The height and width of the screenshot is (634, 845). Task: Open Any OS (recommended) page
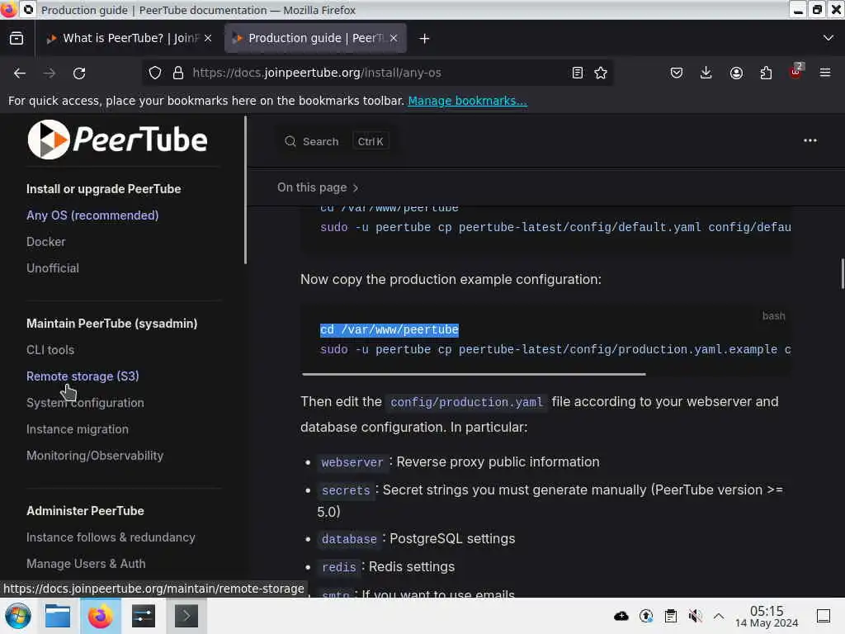(x=92, y=215)
